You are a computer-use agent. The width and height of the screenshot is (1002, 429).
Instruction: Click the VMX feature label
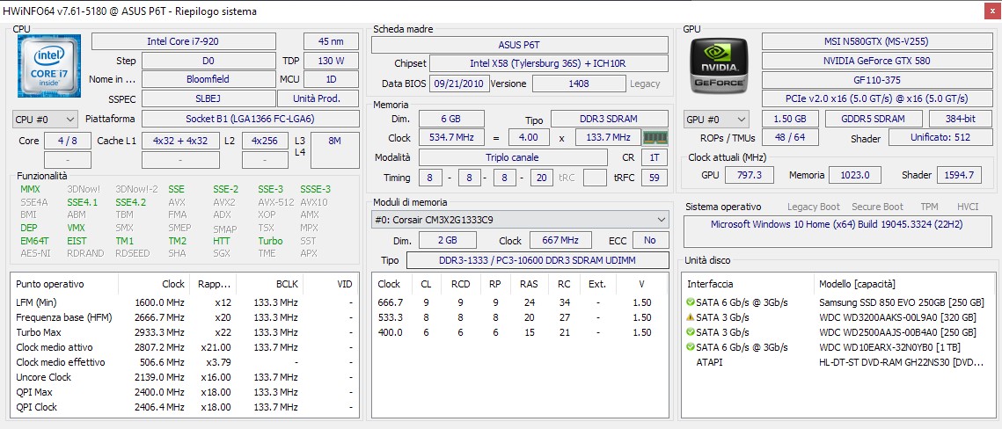tap(77, 228)
